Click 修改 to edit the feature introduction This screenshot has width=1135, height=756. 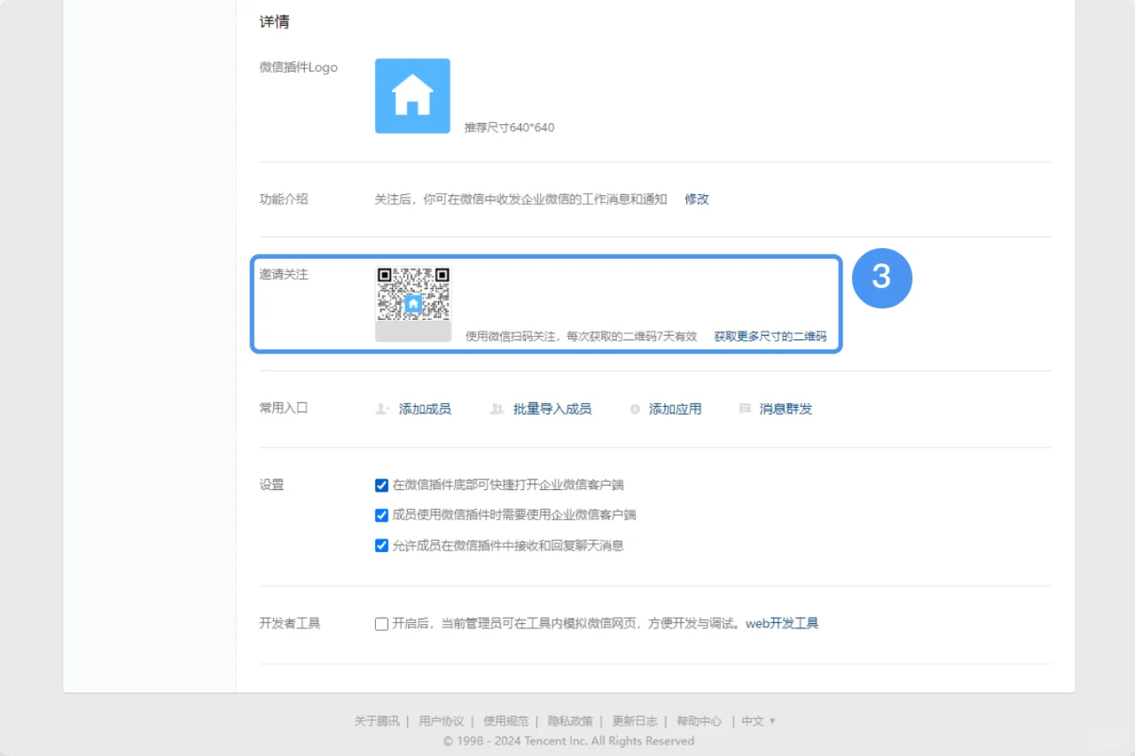click(x=696, y=199)
